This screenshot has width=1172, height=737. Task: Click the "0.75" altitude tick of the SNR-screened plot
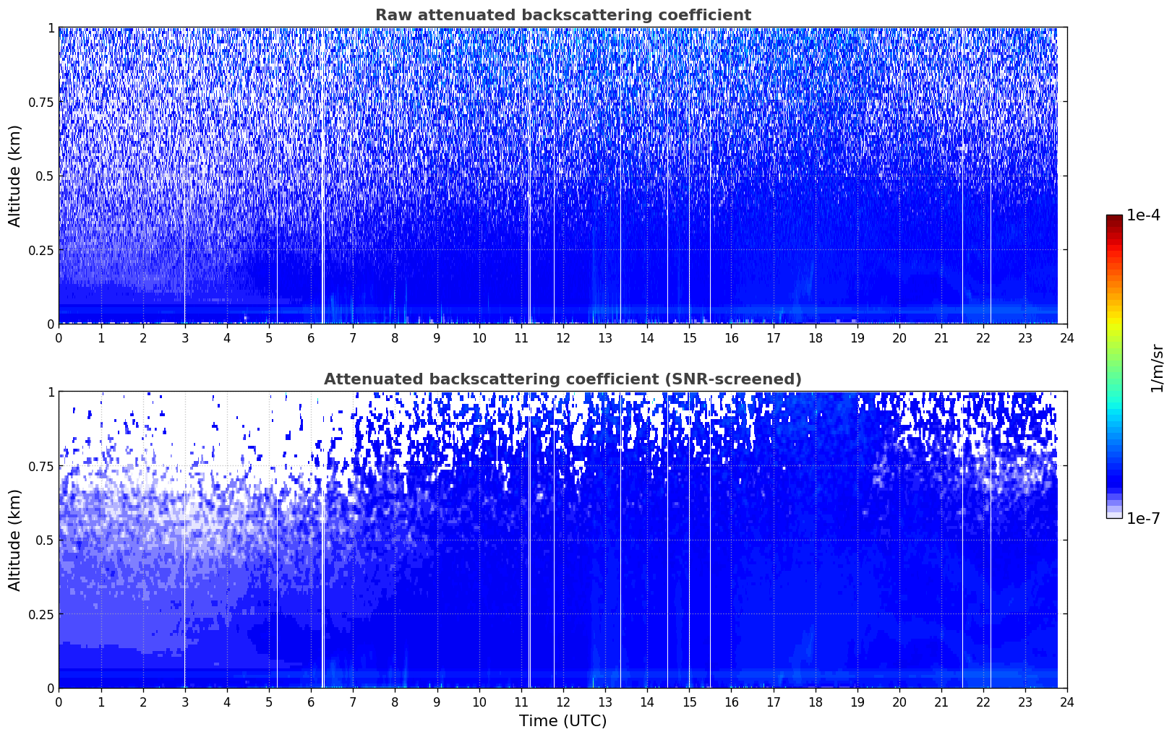pyautogui.click(x=42, y=466)
